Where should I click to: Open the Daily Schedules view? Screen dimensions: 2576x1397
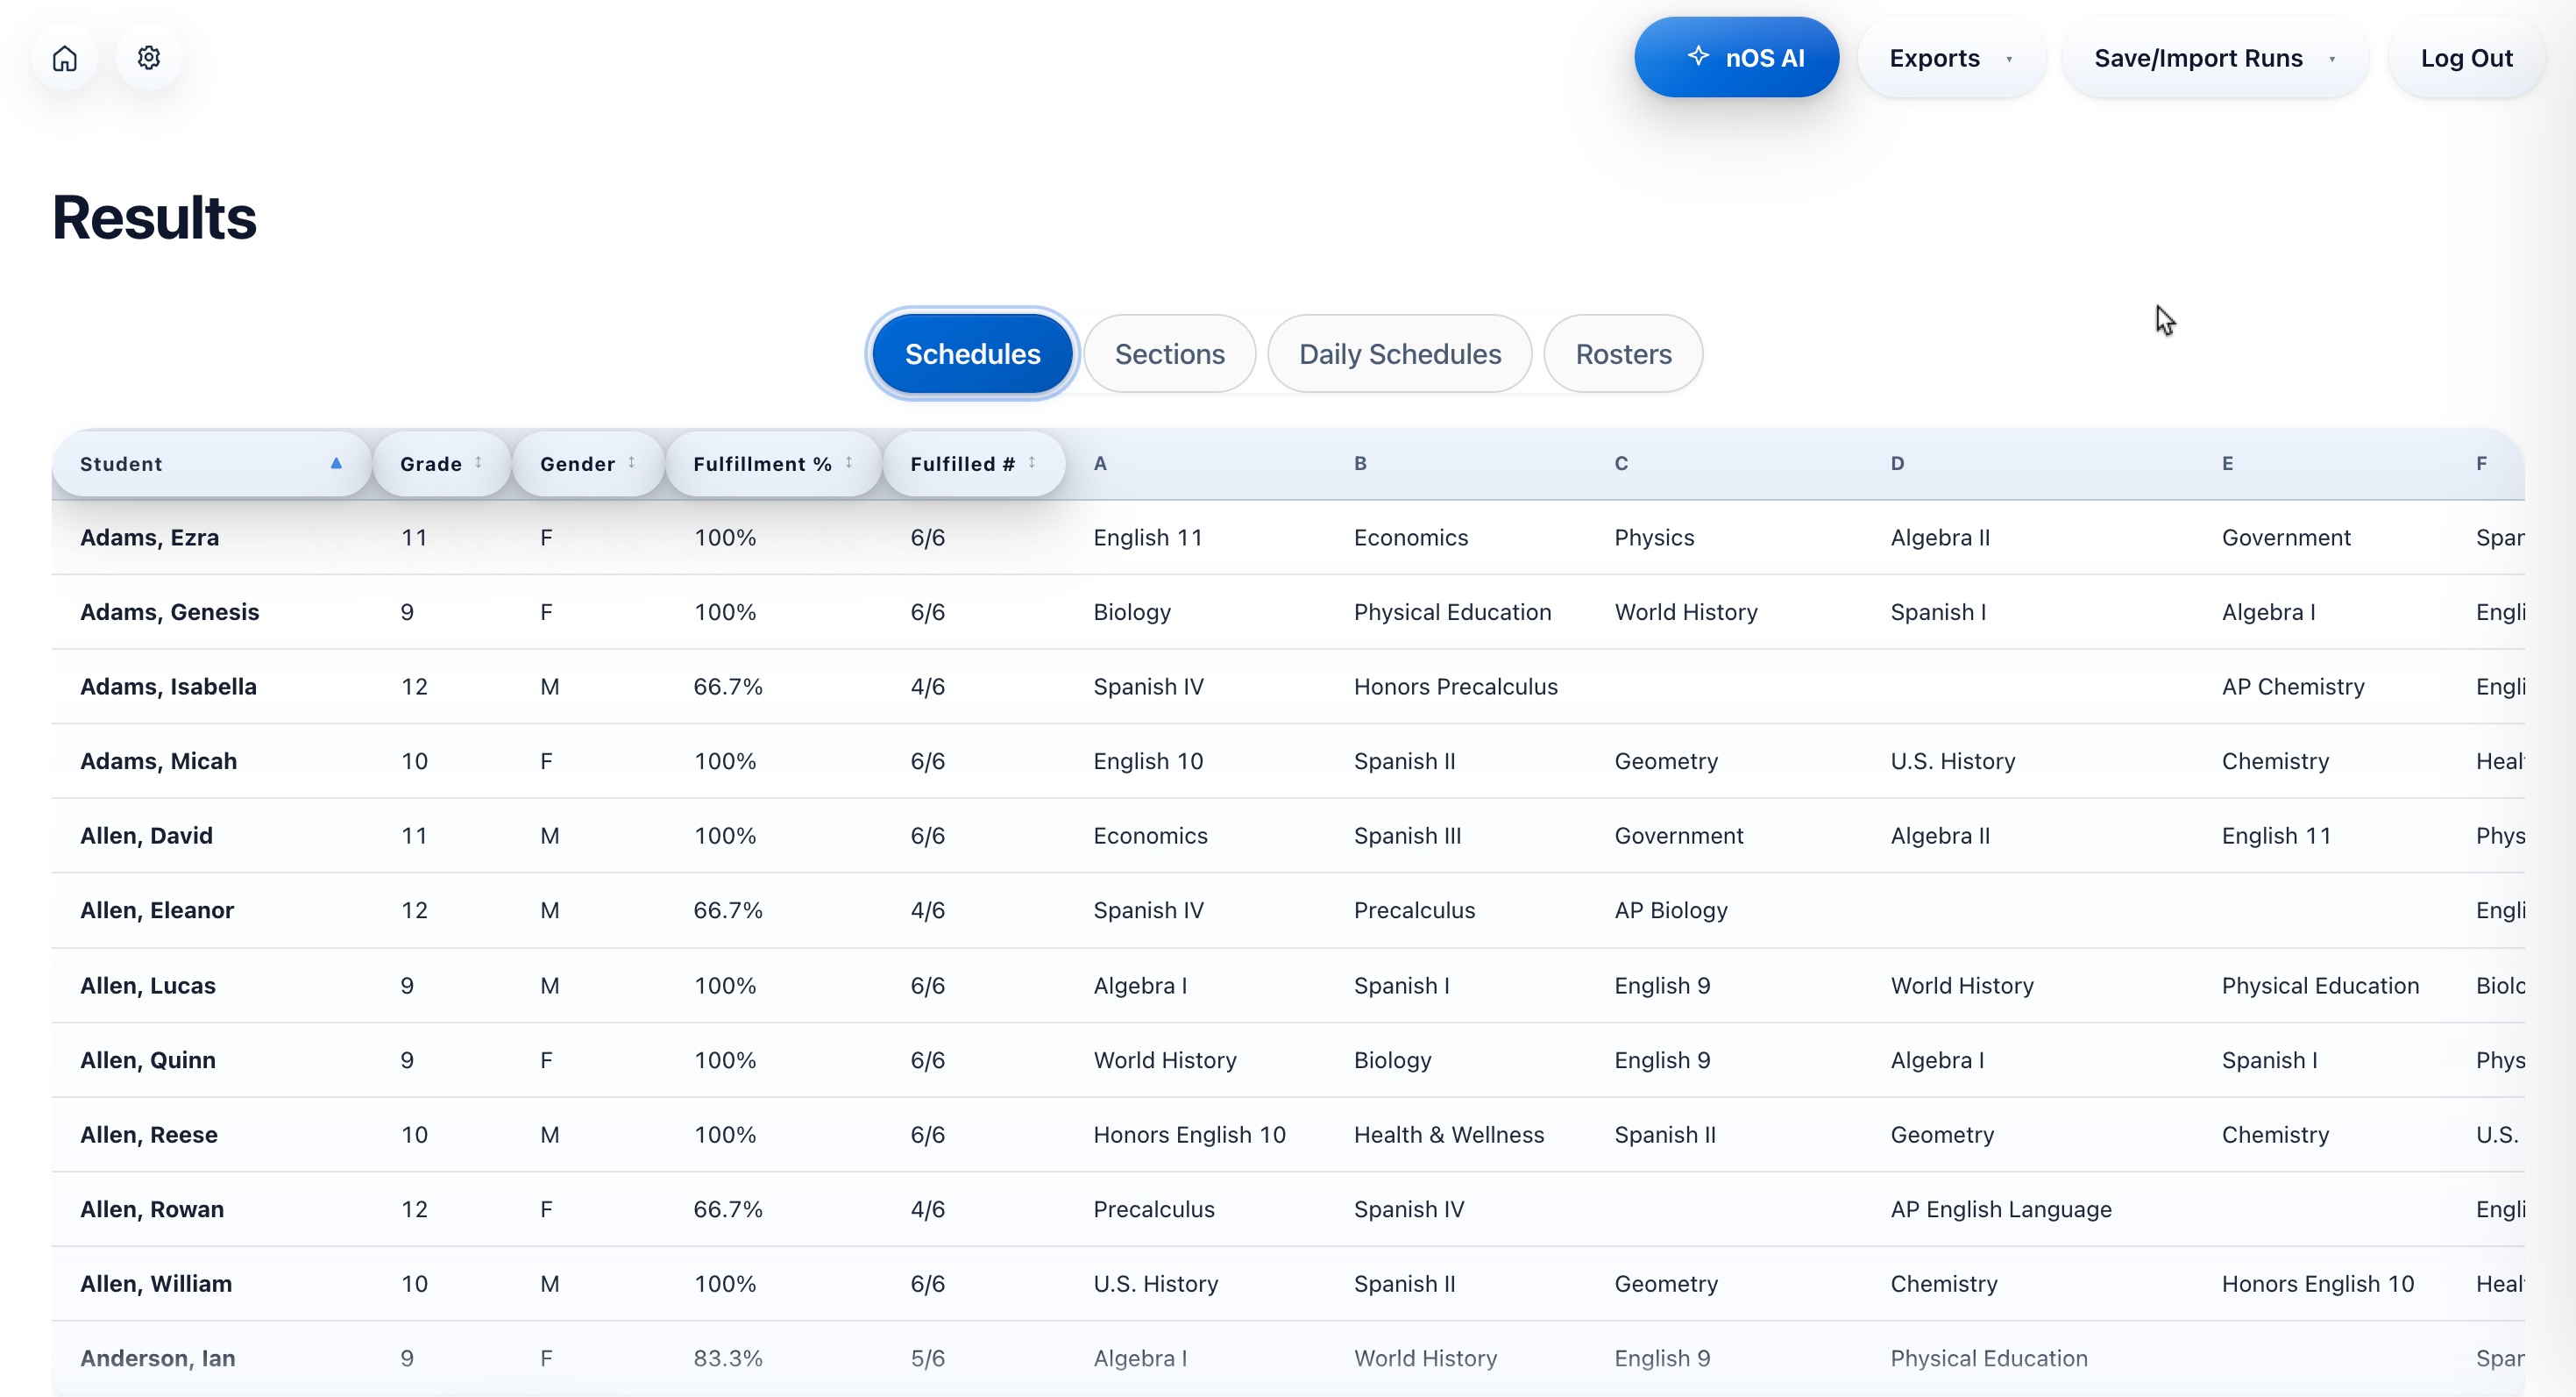click(1399, 353)
